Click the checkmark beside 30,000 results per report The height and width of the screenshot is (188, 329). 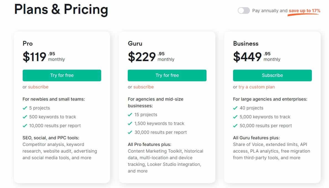pyautogui.click(x=130, y=132)
